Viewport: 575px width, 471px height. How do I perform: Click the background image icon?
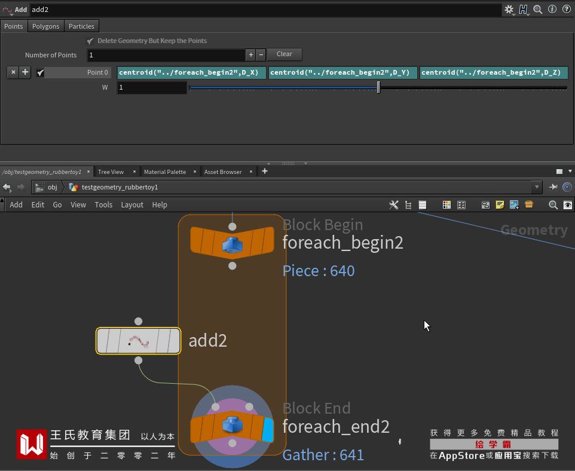514,204
